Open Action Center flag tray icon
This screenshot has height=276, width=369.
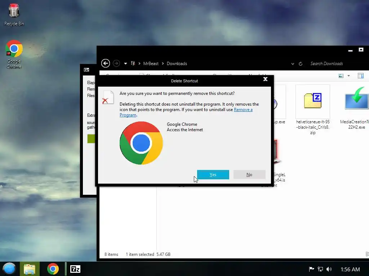coord(311,269)
